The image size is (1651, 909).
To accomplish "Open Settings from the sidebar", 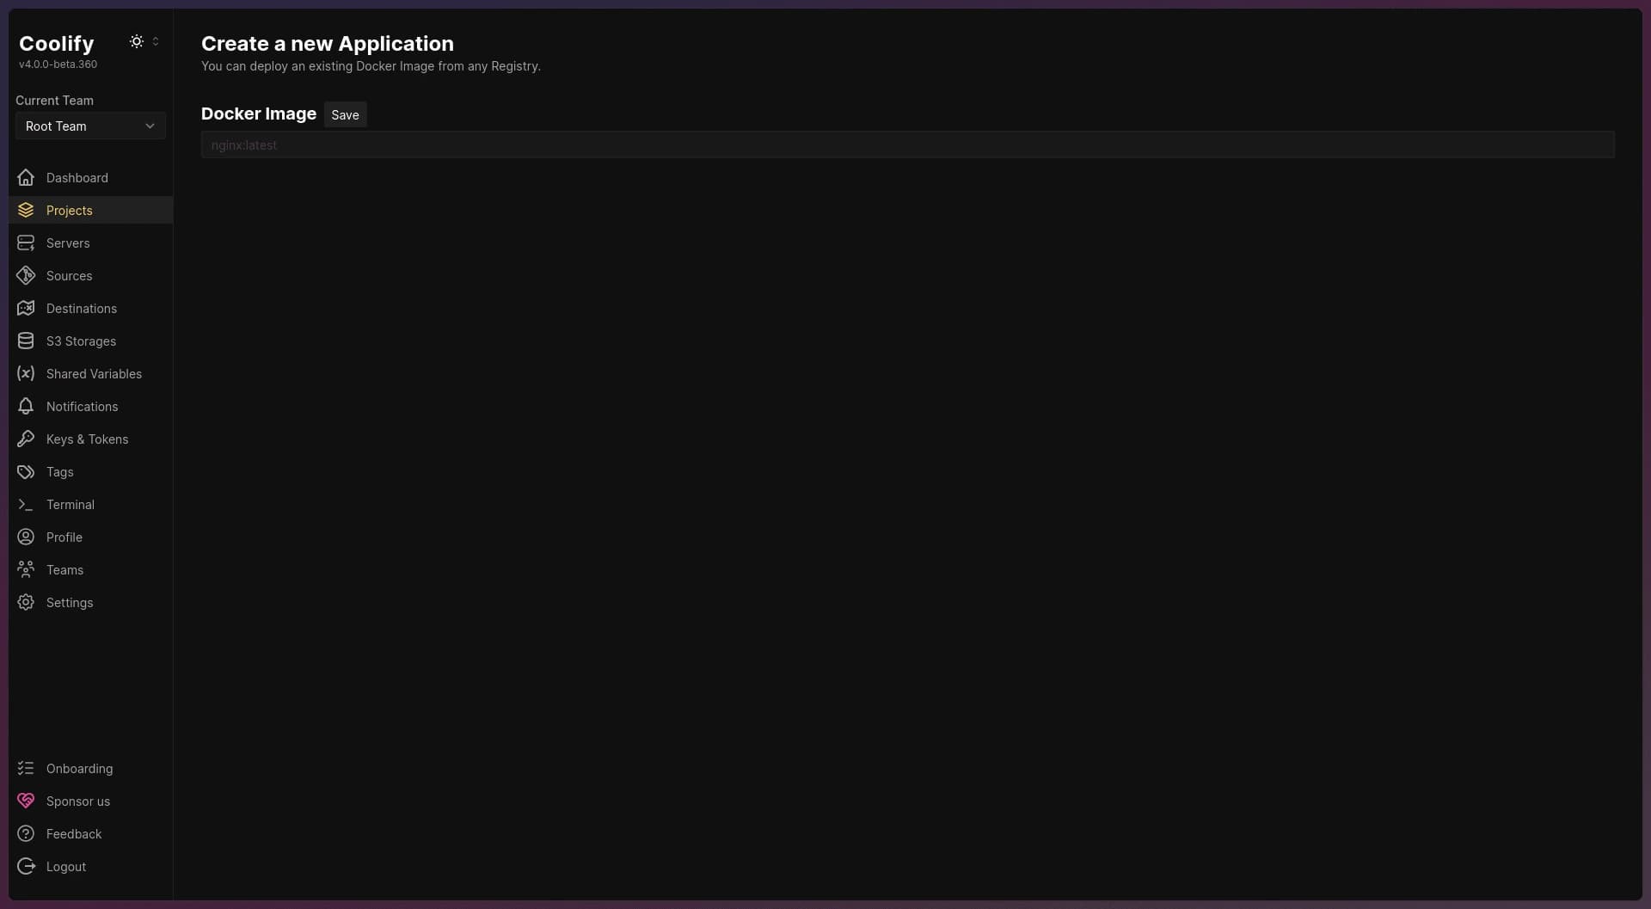I will pos(90,602).
